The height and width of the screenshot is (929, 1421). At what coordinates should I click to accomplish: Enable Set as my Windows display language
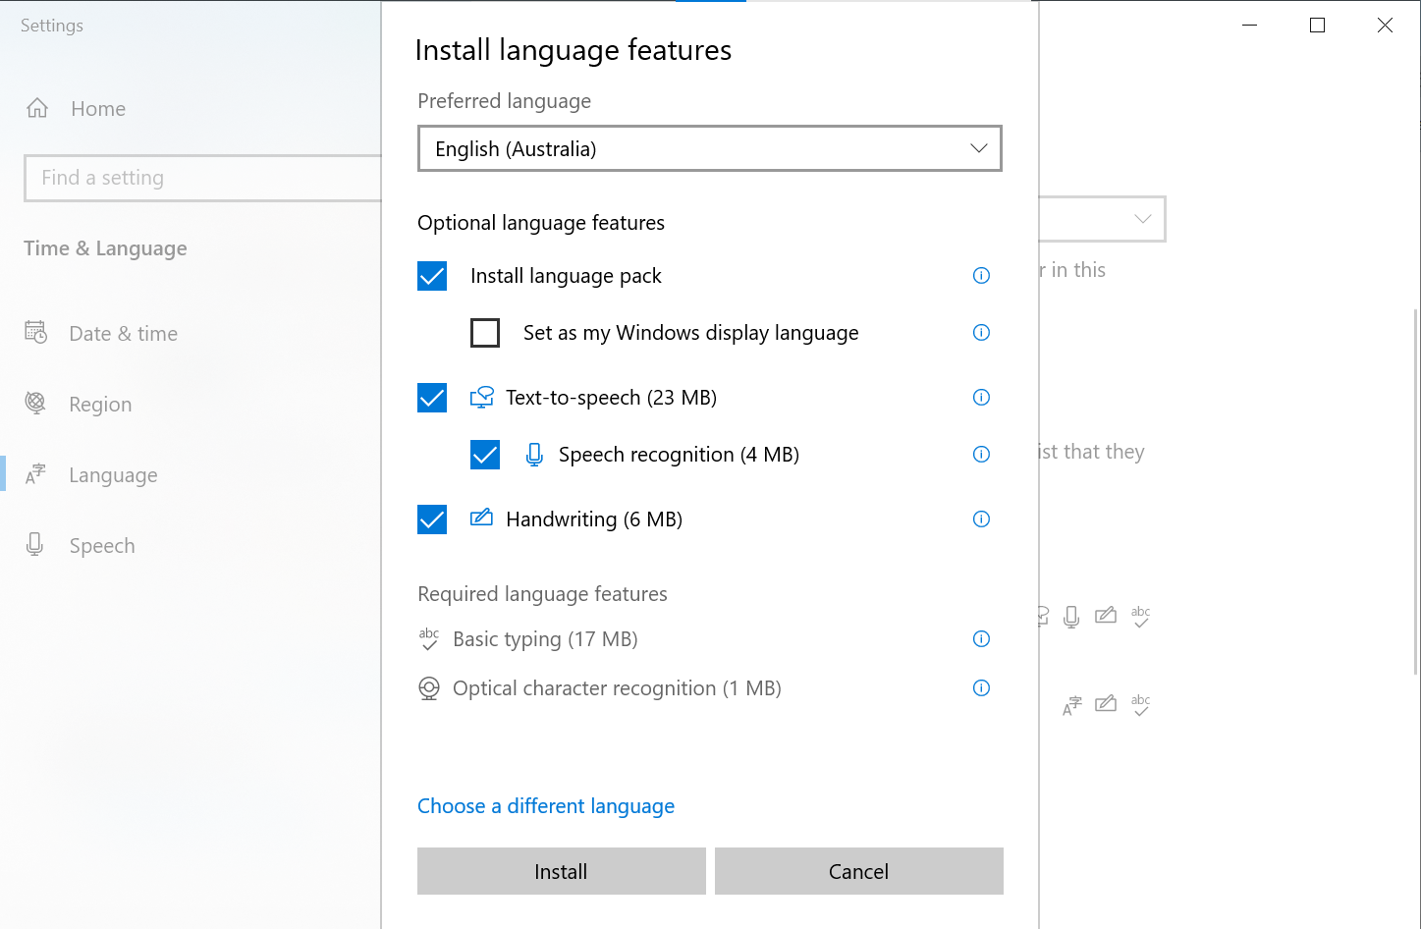[485, 333]
